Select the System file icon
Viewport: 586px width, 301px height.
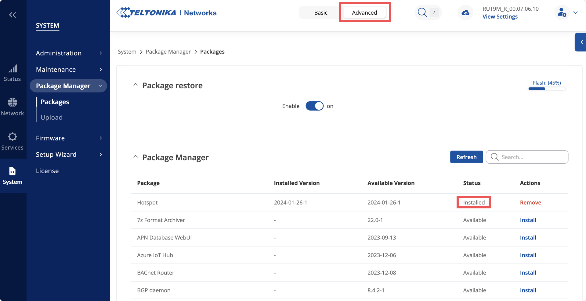tap(13, 171)
